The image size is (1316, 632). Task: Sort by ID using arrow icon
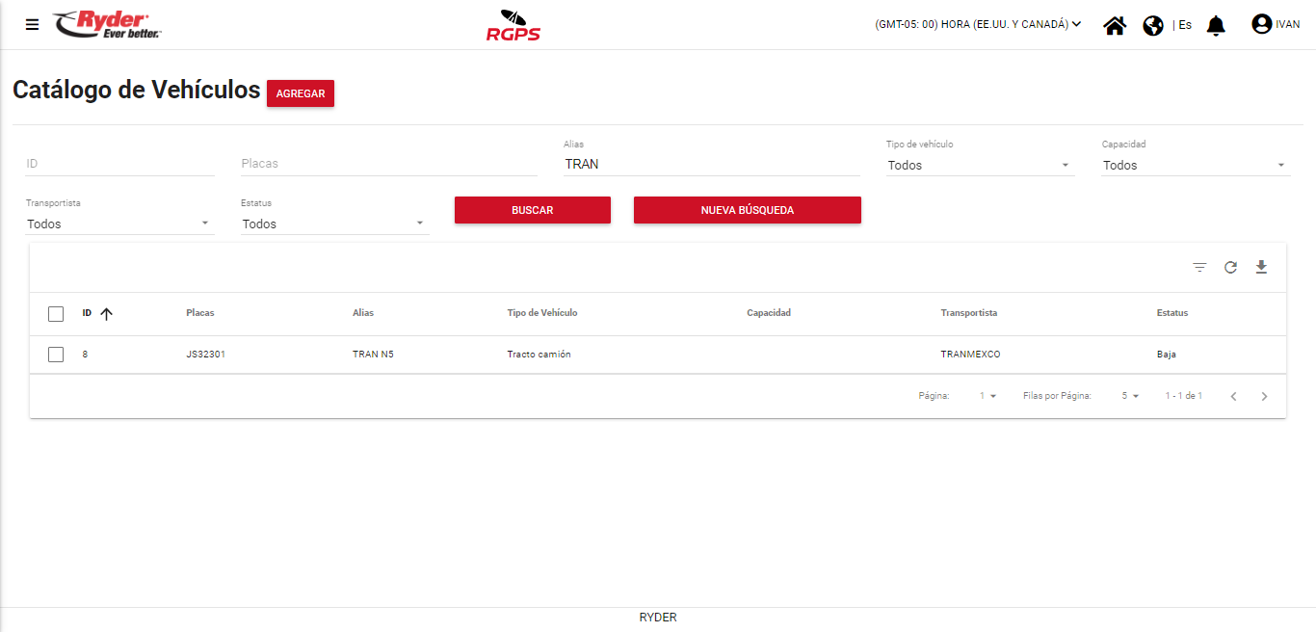pos(107,314)
